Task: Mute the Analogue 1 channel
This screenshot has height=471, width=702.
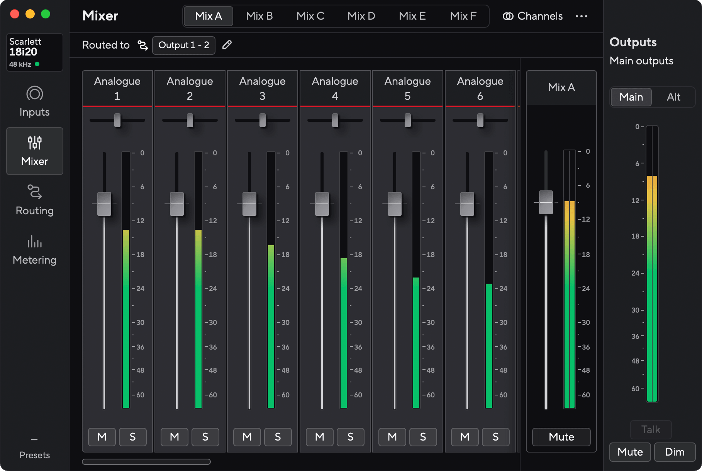Action: (102, 437)
